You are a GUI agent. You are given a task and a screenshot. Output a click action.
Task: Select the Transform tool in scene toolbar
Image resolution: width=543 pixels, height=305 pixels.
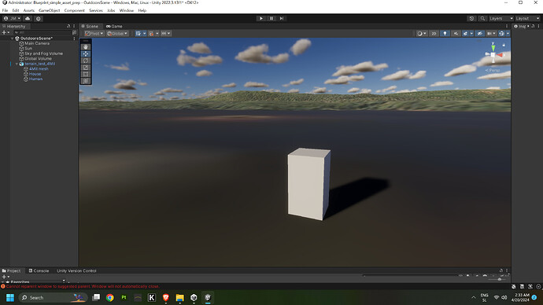(86, 81)
